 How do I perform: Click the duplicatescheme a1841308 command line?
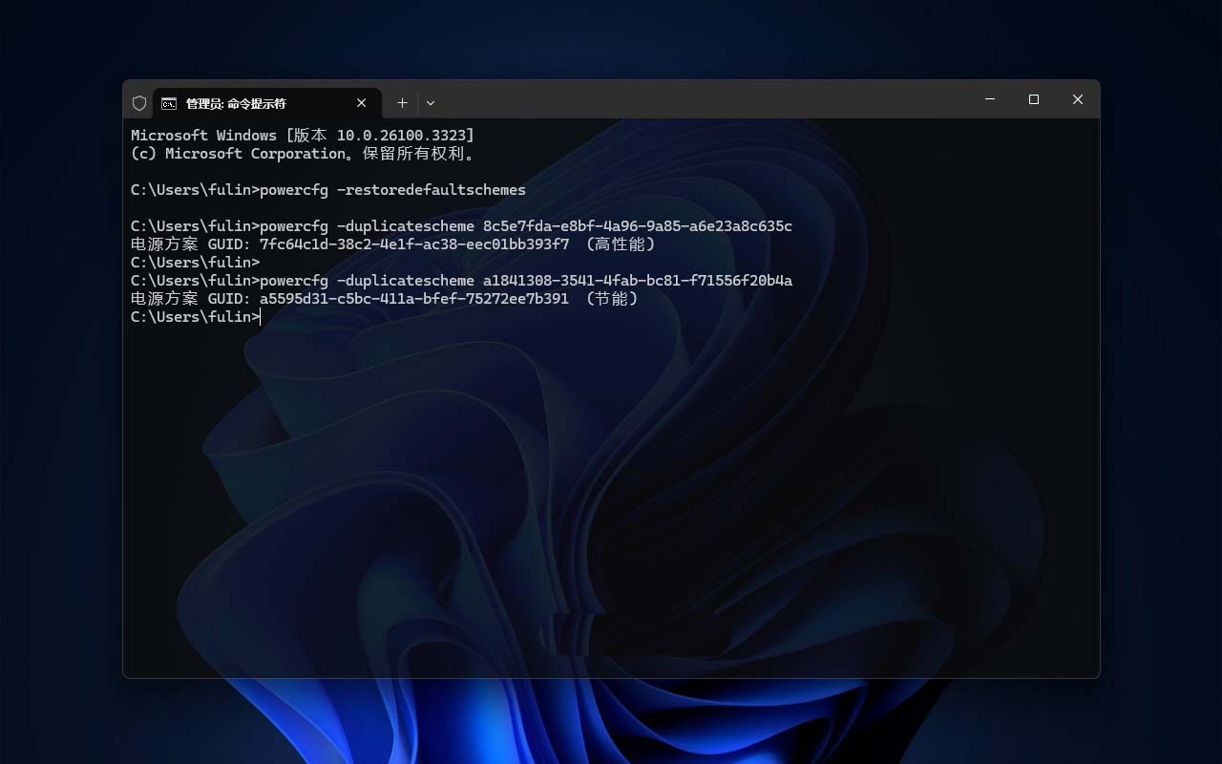point(461,281)
